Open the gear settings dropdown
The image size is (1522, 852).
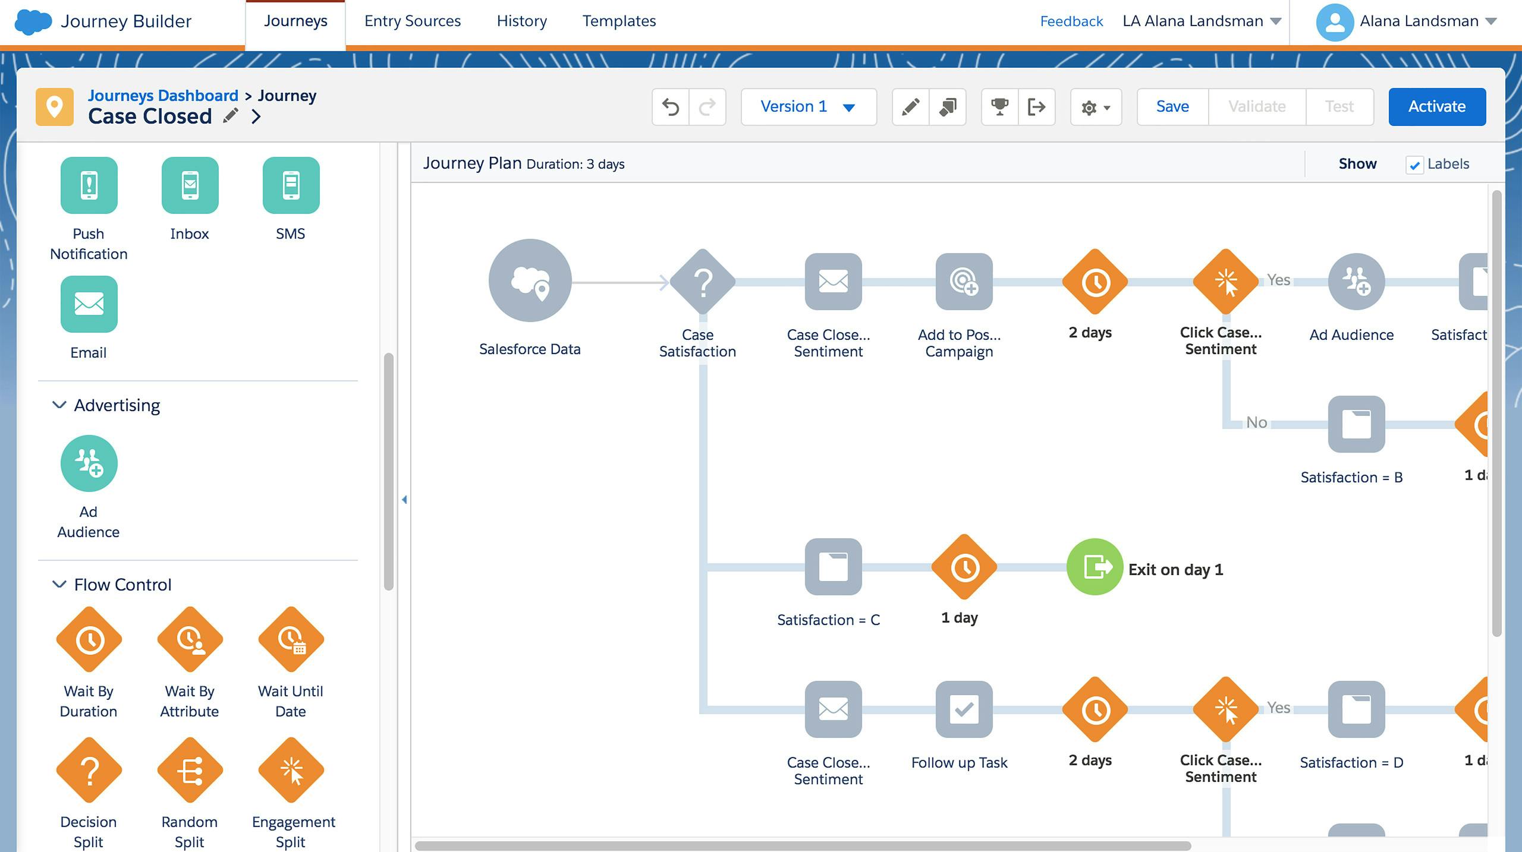(1096, 107)
